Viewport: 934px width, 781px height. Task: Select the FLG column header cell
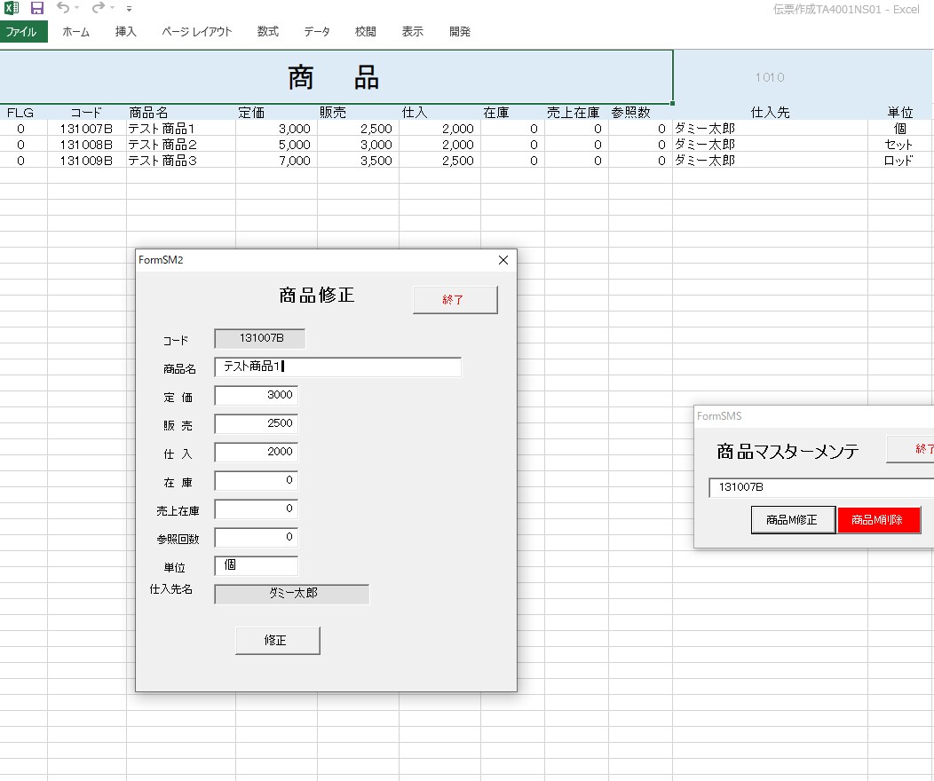(x=23, y=113)
